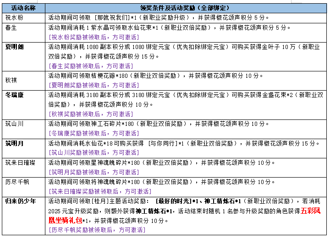Click the line mentioning [那就祝我们]*1 reward

tap(159, 18)
